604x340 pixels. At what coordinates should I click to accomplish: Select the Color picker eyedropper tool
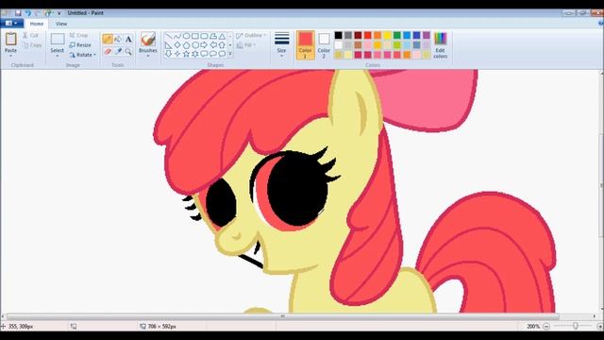click(118, 51)
